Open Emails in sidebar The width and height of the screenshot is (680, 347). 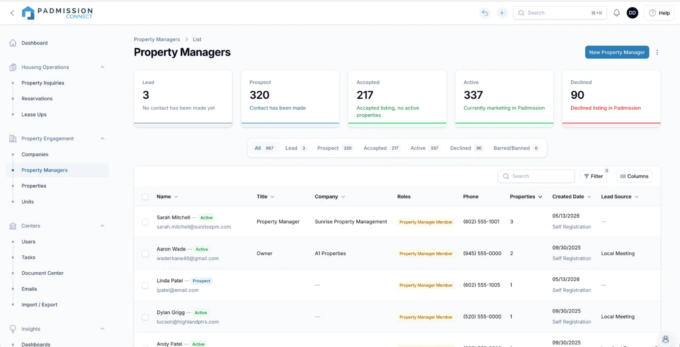(29, 289)
